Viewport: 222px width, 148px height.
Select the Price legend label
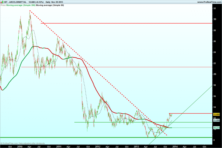[x=3, y=5]
